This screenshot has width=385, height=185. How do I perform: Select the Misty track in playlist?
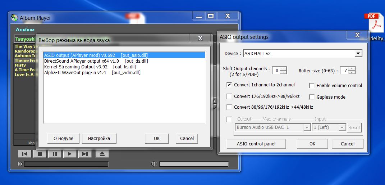[20, 65]
